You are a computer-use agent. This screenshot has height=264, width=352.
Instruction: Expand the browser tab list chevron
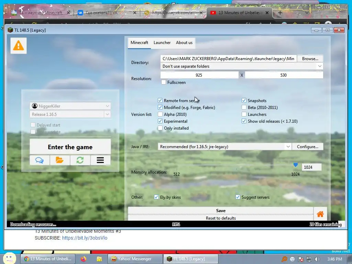(307, 13)
